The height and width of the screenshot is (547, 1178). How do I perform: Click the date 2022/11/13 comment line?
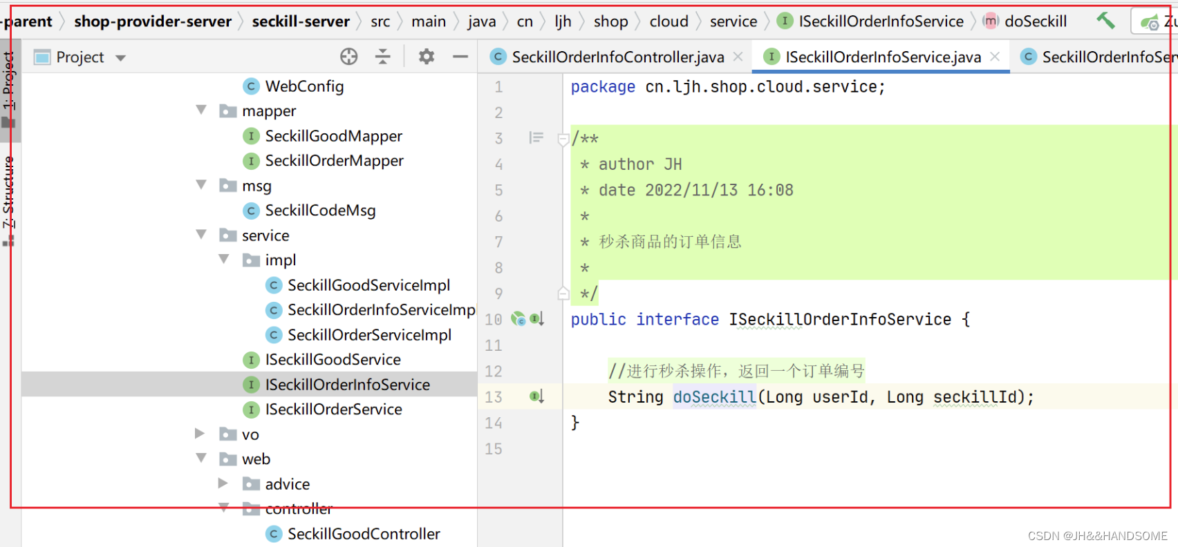click(687, 190)
